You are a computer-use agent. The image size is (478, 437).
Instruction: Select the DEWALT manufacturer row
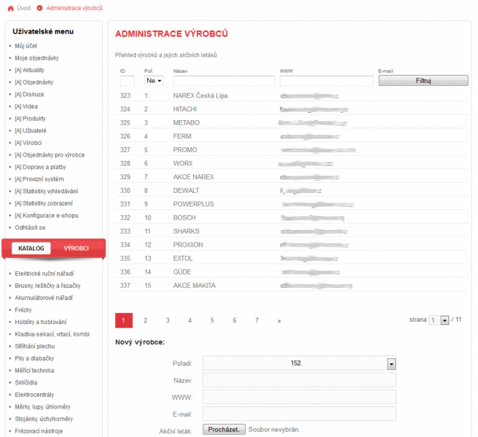click(x=291, y=191)
